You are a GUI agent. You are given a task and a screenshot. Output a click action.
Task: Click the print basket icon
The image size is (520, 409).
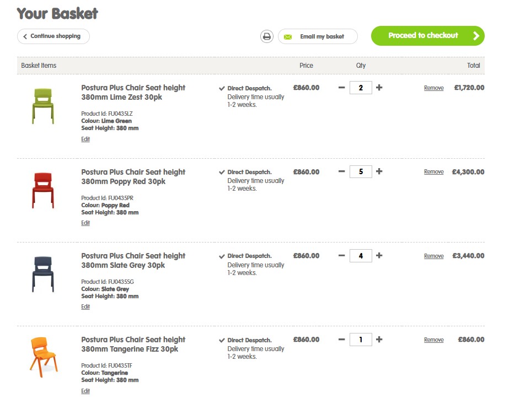click(x=267, y=36)
